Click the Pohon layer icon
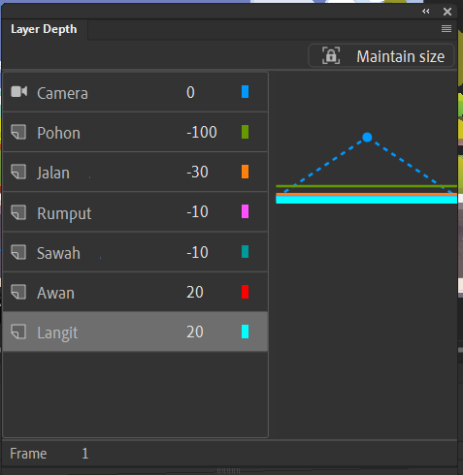Image resolution: width=463 pixels, height=475 pixels. tap(18, 132)
